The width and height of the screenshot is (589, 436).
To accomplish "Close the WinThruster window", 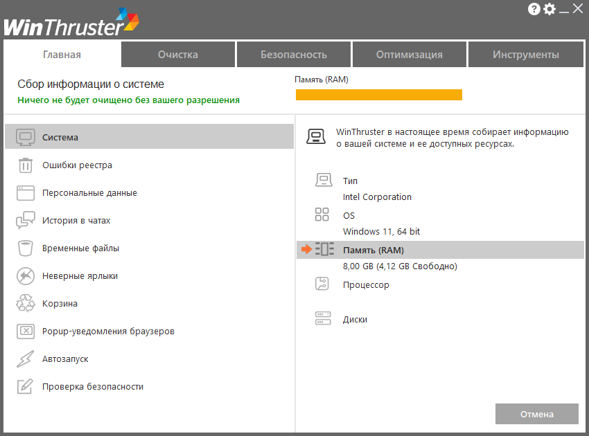I will [x=578, y=8].
